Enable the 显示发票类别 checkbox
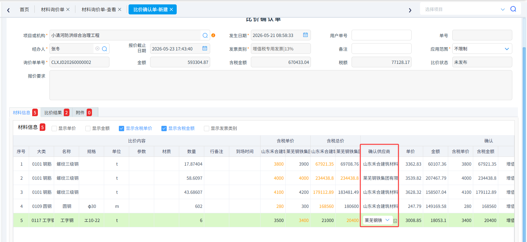 pos(206,128)
